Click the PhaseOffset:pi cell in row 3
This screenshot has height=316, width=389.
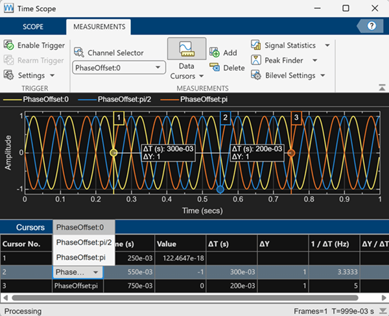78,286
